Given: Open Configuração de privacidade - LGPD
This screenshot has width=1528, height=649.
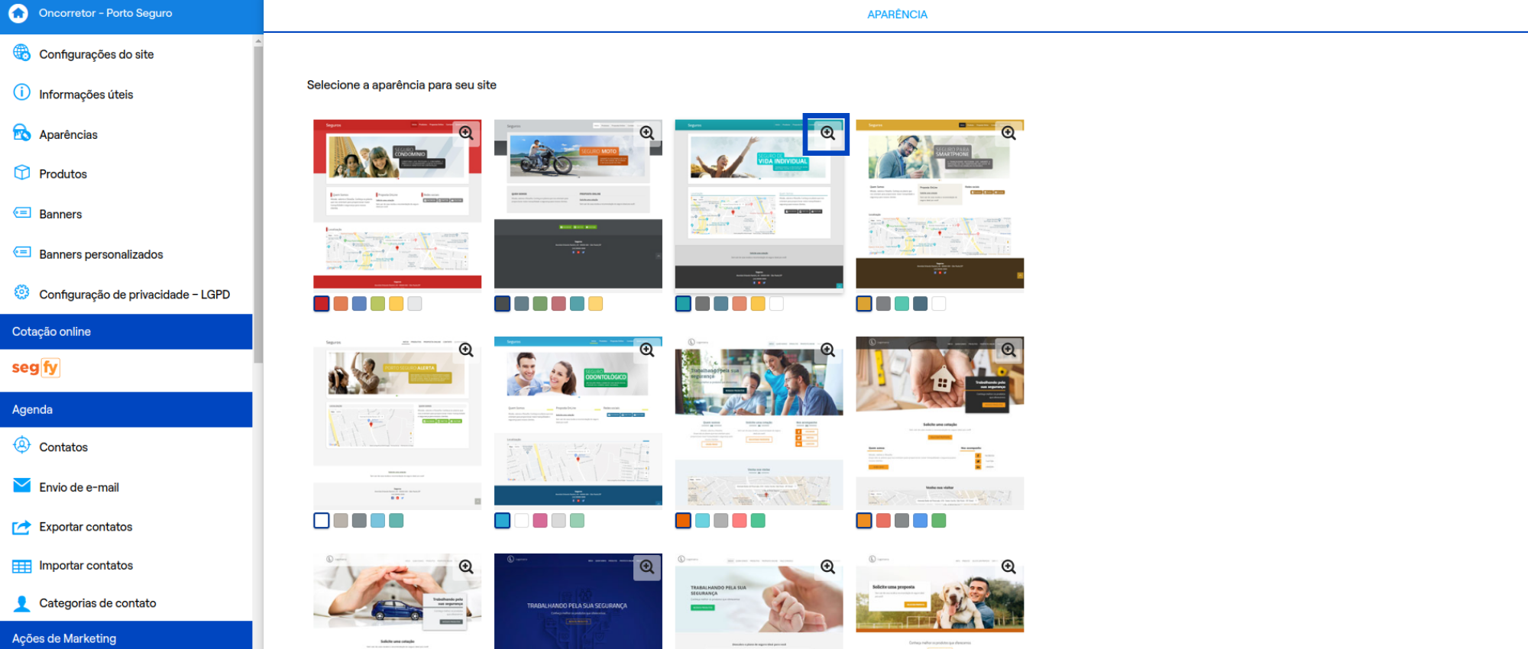Looking at the screenshot, I should click(134, 294).
